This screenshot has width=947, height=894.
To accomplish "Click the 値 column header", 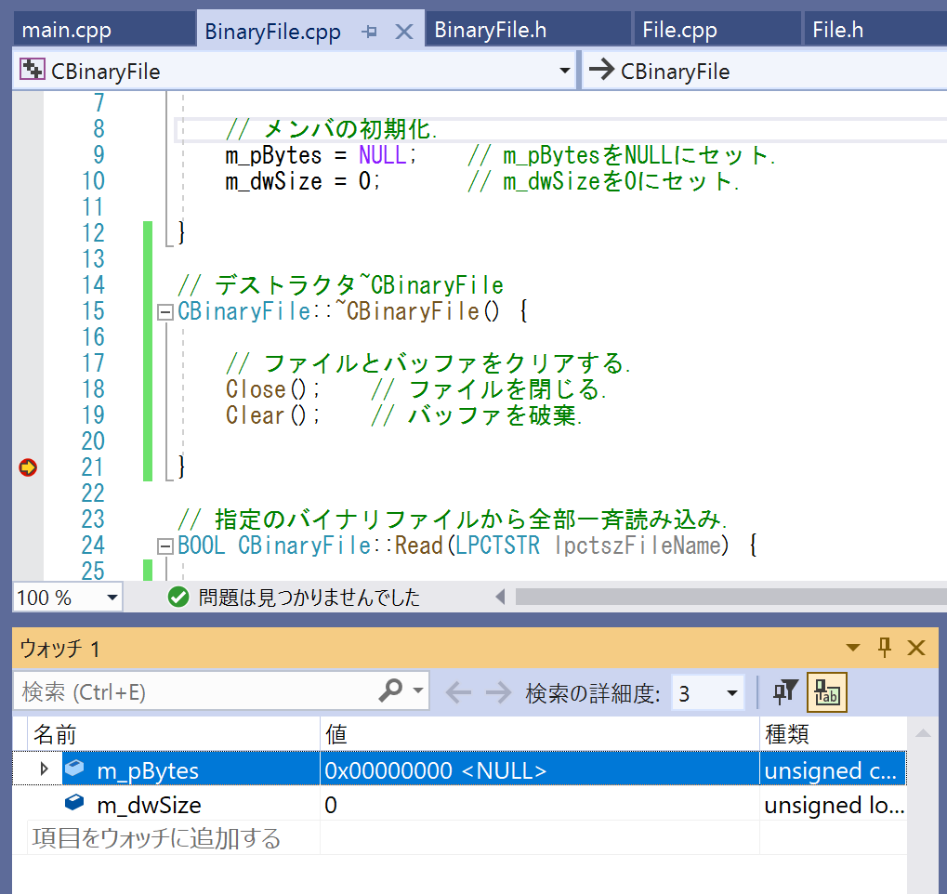I will (x=539, y=734).
